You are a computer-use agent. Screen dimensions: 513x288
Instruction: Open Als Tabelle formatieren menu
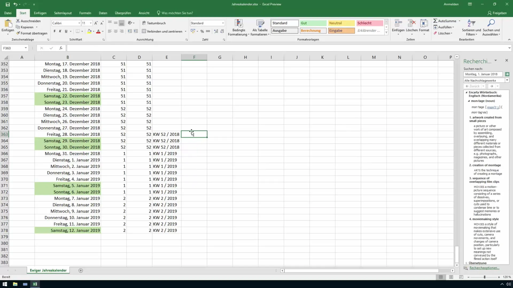[260, 27]
